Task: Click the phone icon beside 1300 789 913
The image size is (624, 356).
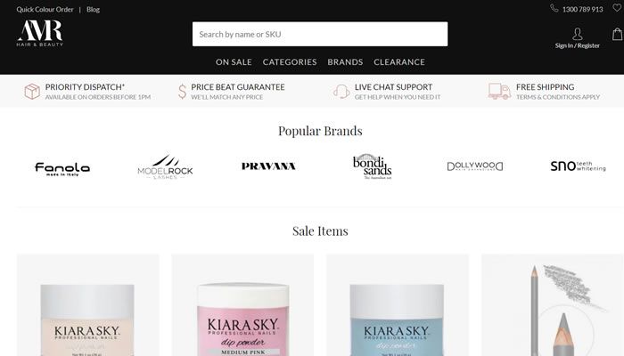Action: click(554, 8)
